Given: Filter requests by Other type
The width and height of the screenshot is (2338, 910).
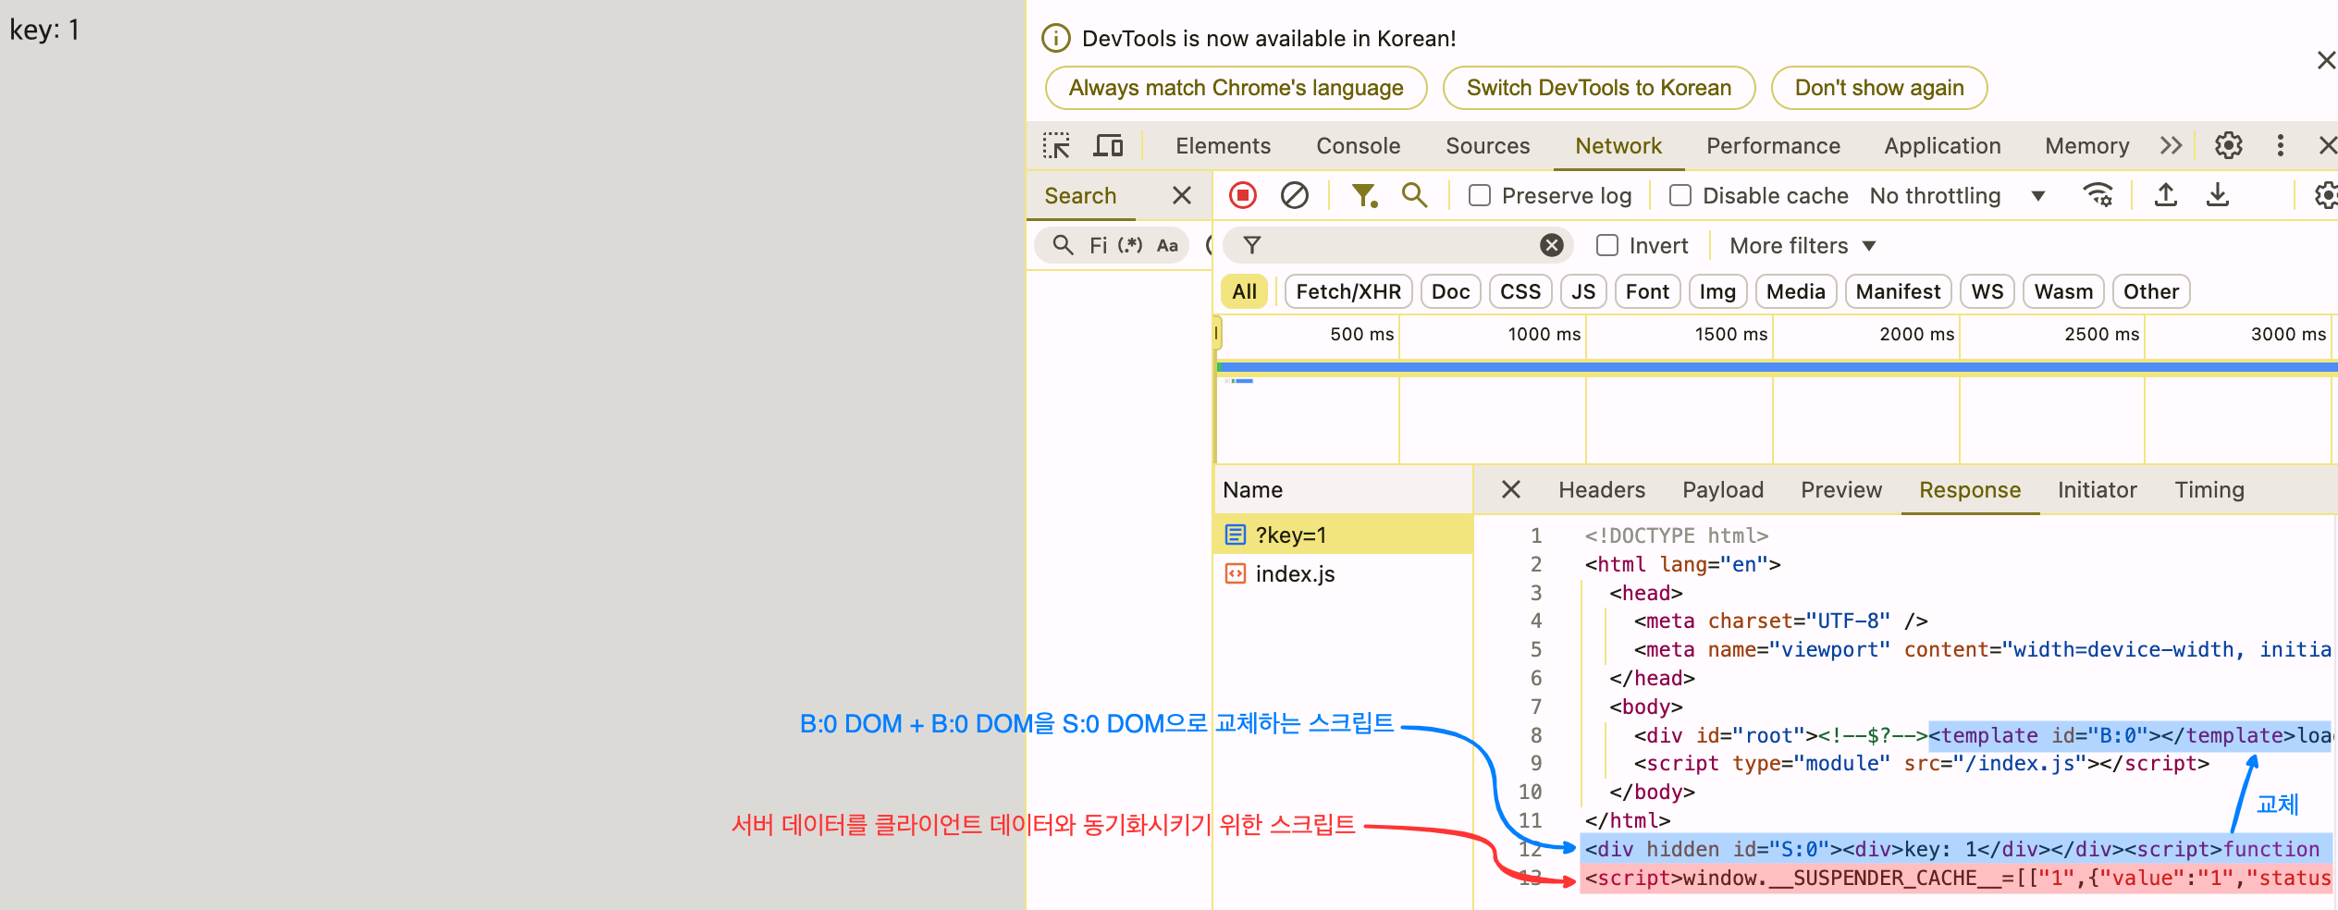Looking at the screenshot, I should [2151, 291].
